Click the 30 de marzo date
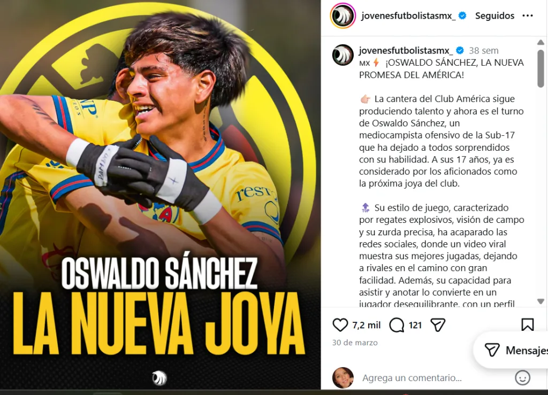 (x=355, y=343)
